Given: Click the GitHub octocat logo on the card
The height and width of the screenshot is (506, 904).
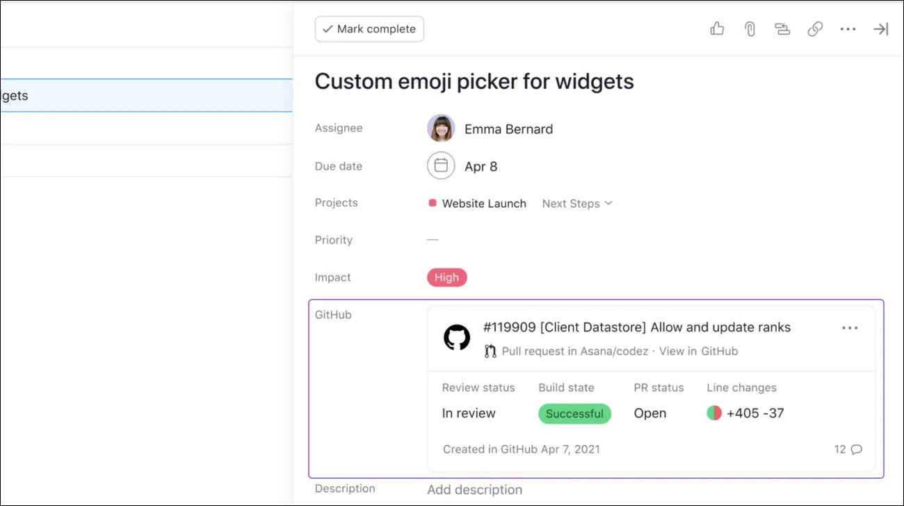Looking at the screenshot, I should pos(456,338).
